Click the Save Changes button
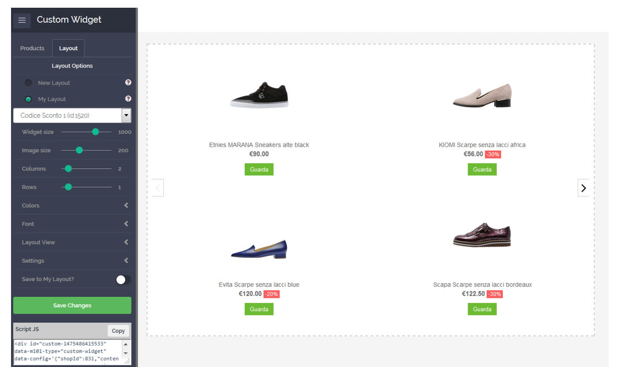Screen dimensions: 617x367 72,305
